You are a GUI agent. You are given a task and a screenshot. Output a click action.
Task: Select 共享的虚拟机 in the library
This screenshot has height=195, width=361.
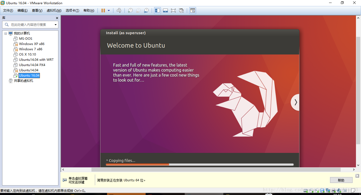click(x=24, y=81)
